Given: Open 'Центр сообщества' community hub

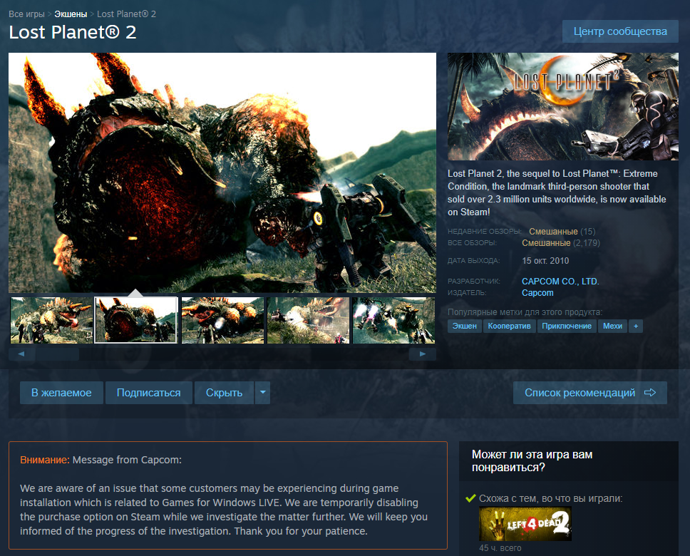Looking at the screenshot, I should pos(620,31).
